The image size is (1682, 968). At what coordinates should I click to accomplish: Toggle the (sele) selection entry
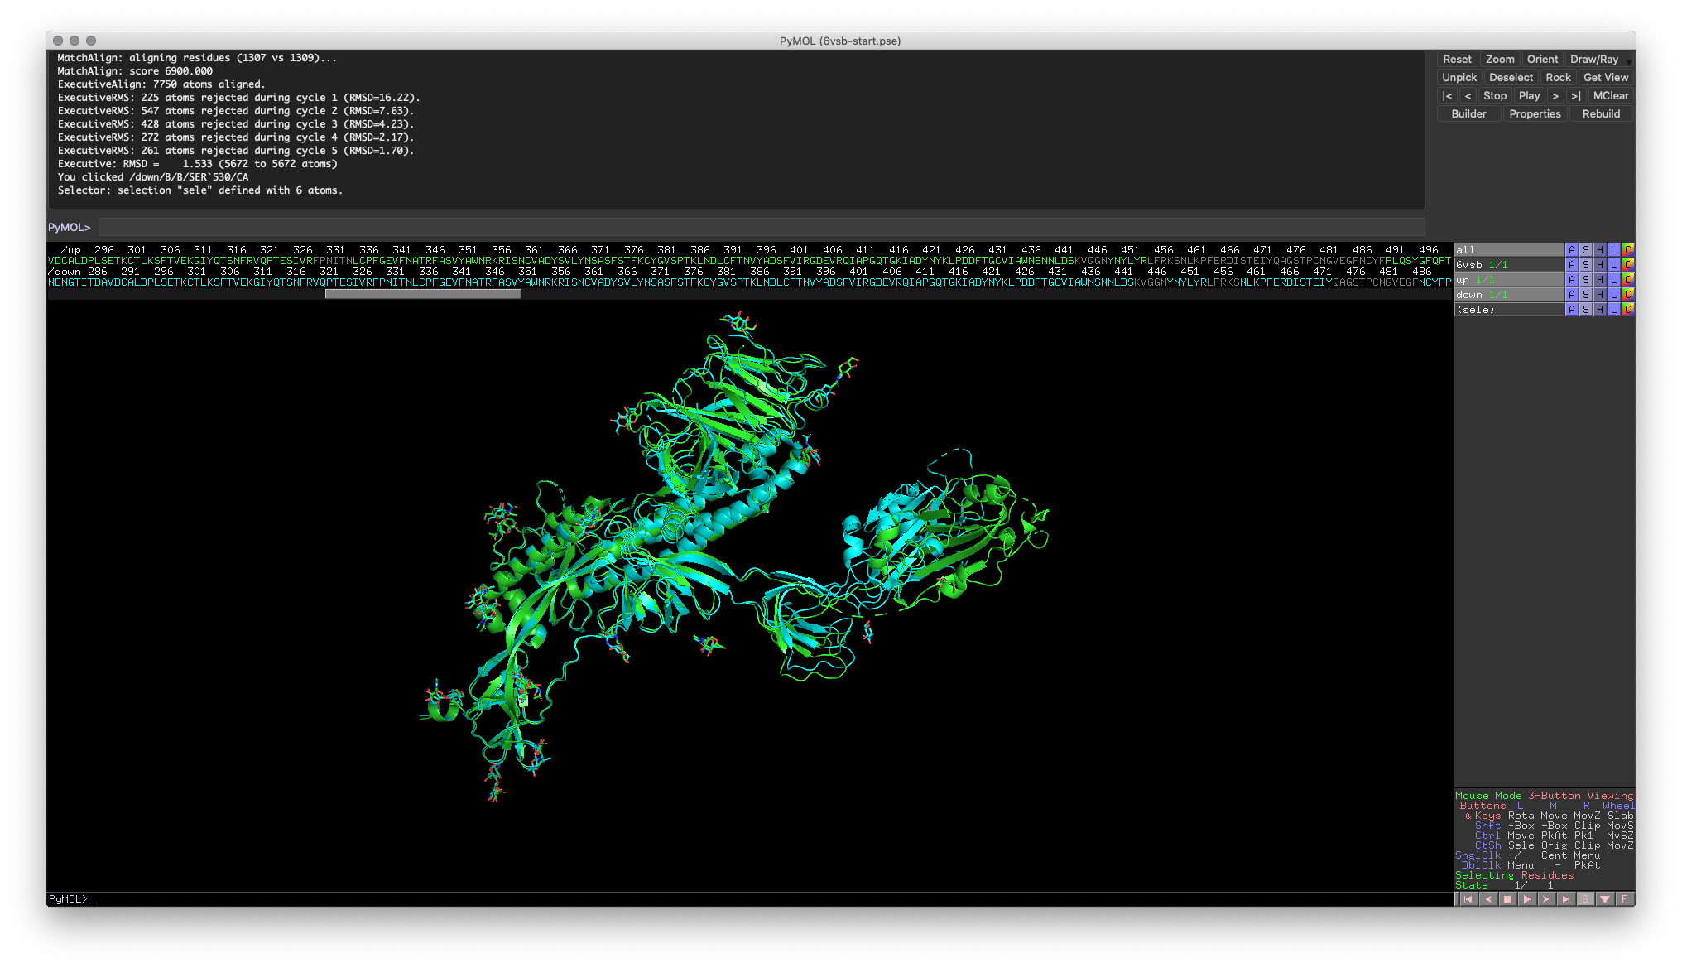pyautogui.click(x=1509, y=310)
